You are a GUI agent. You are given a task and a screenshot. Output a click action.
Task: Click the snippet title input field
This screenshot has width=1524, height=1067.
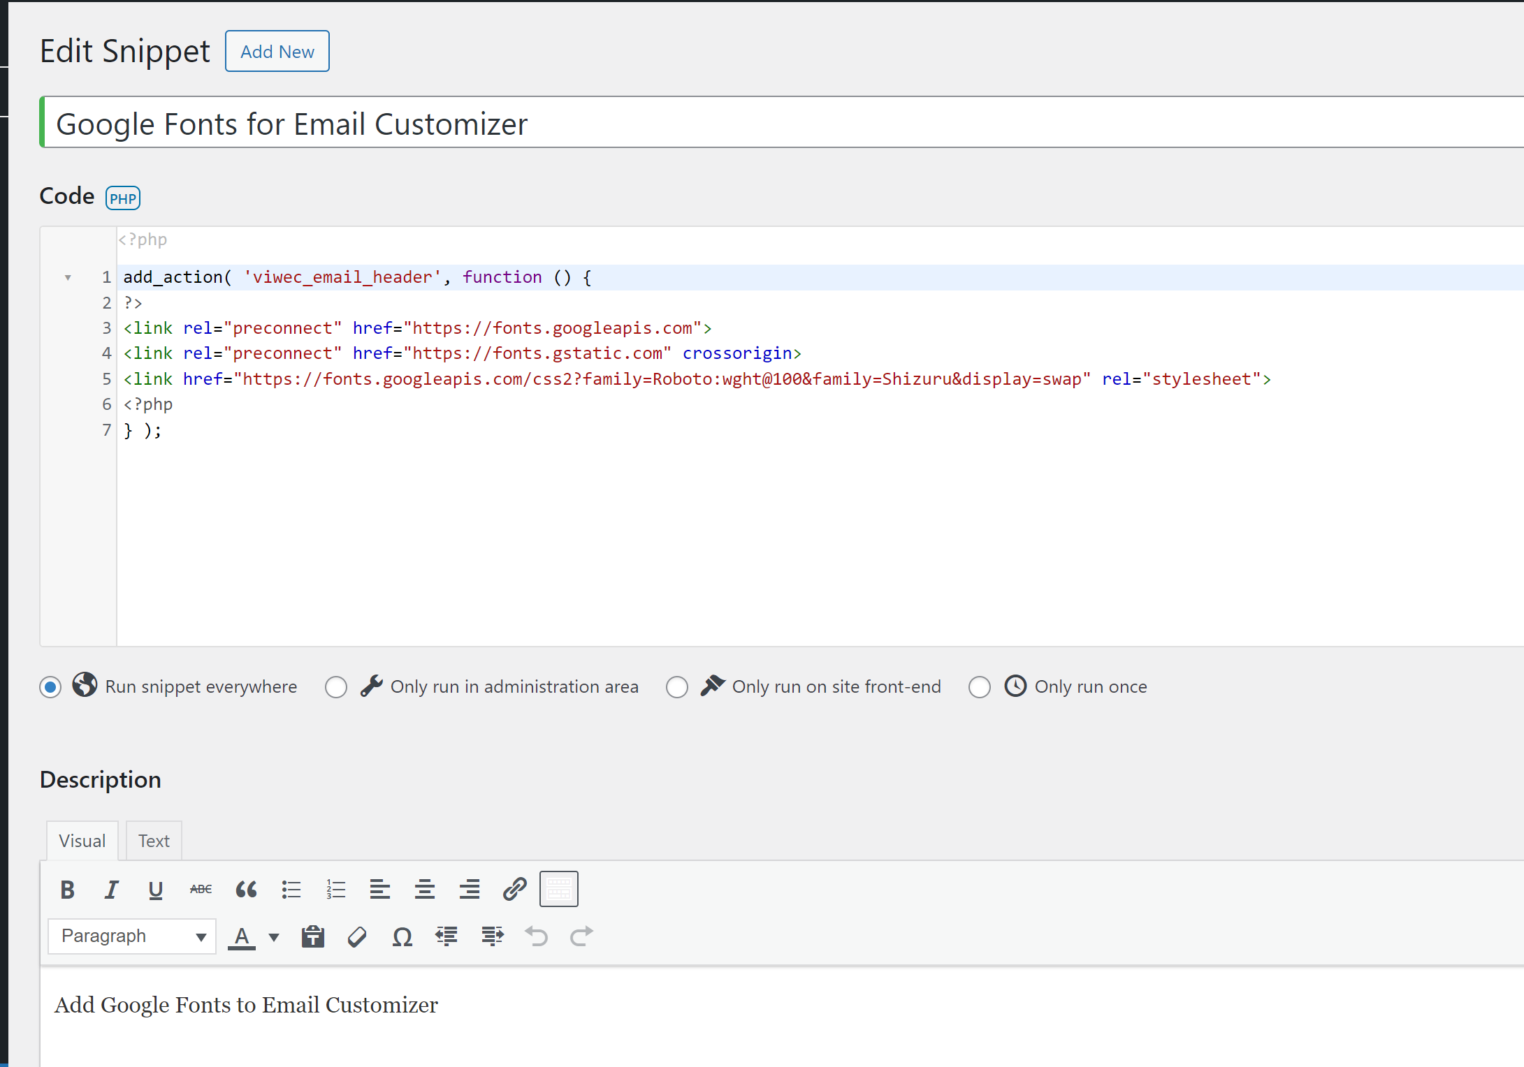769,124
